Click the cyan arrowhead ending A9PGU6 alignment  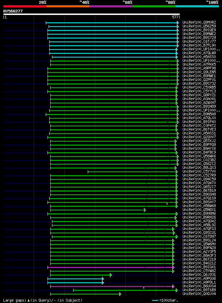pos(103,279)
